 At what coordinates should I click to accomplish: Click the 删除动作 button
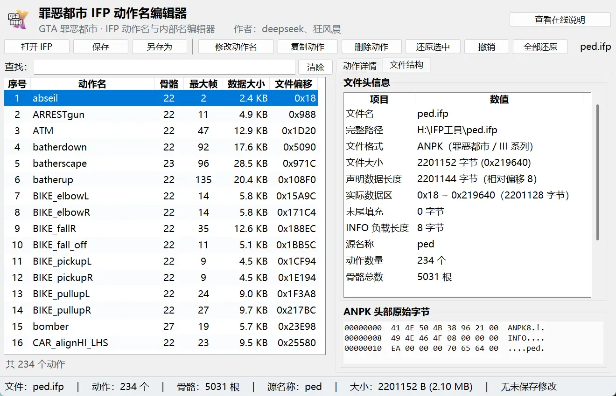point(371,47)
